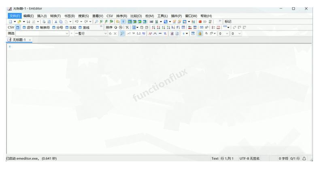Image resolution: width=319 pixels, height=169 pixels.
Task: Toggle 逗号 comma-separated mode
Action: tap(28, 27)
